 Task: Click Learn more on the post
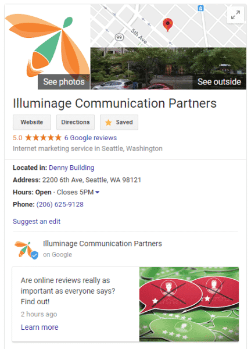click(40, 327)
